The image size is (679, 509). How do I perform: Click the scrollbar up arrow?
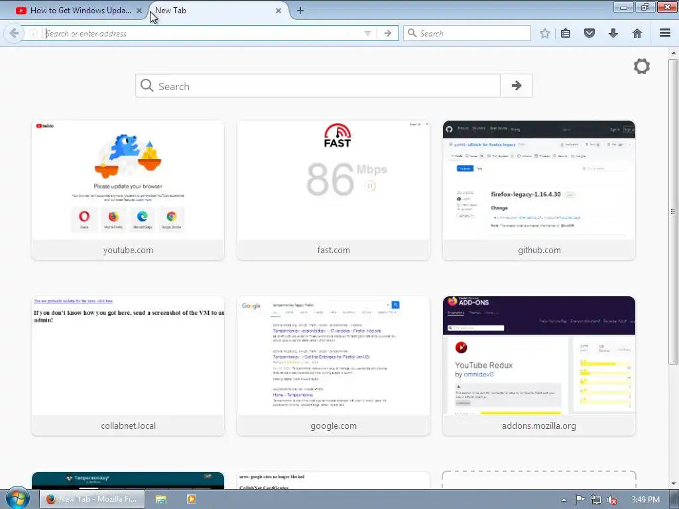[x=673, y=53]
